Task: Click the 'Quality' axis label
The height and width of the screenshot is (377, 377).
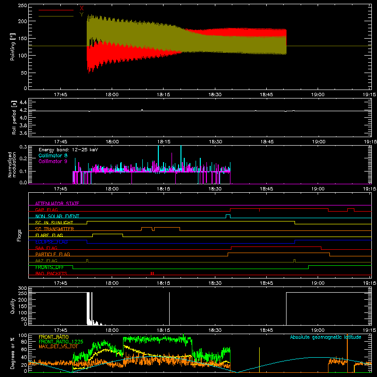Action: pos(13,306)
